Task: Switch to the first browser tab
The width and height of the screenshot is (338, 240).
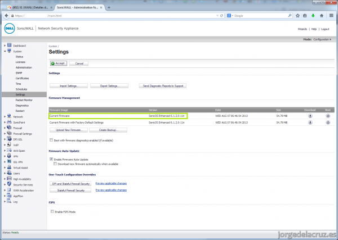Action: 30,7
